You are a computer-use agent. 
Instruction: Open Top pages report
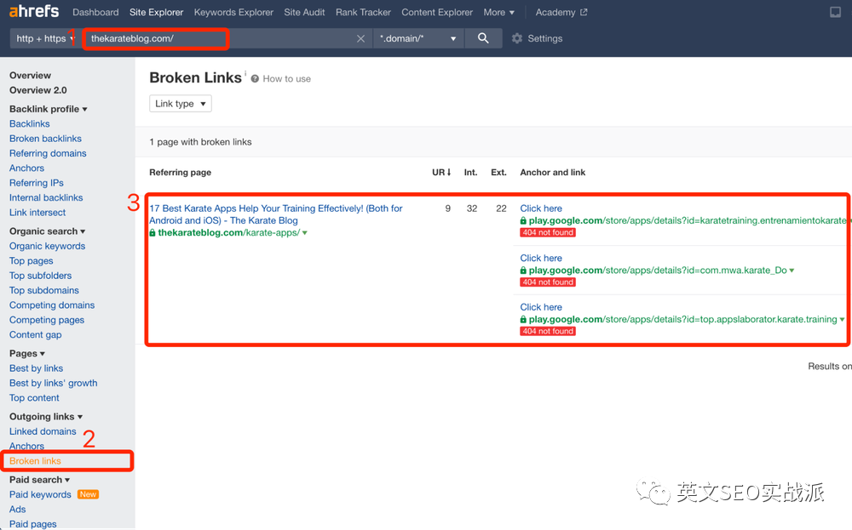(31, 261)
